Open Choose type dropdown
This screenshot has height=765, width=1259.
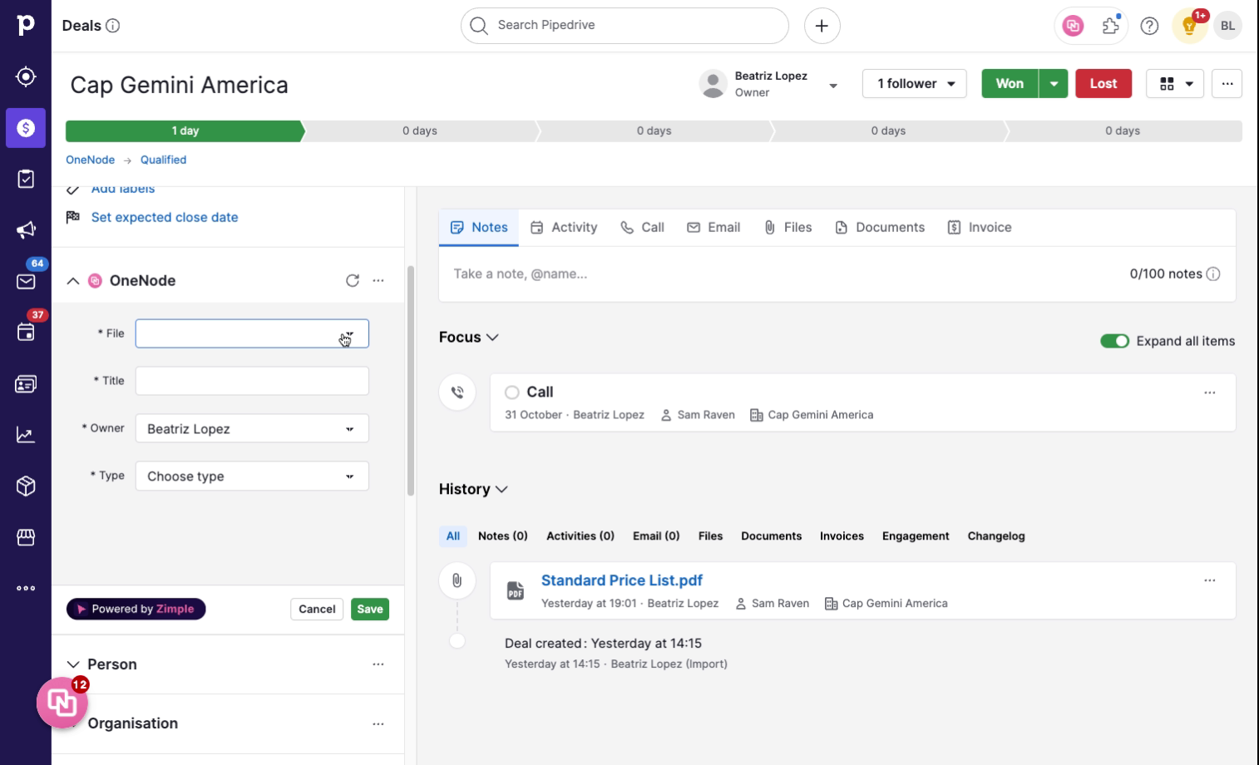click(x=252, y=476)
